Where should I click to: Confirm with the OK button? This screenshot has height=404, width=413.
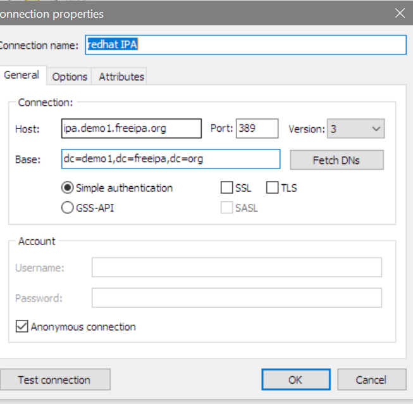[x=296, y=379]
